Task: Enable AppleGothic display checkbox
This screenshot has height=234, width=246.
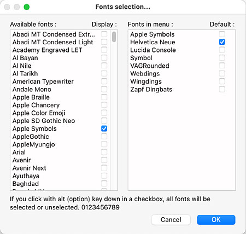Action: 104,137
